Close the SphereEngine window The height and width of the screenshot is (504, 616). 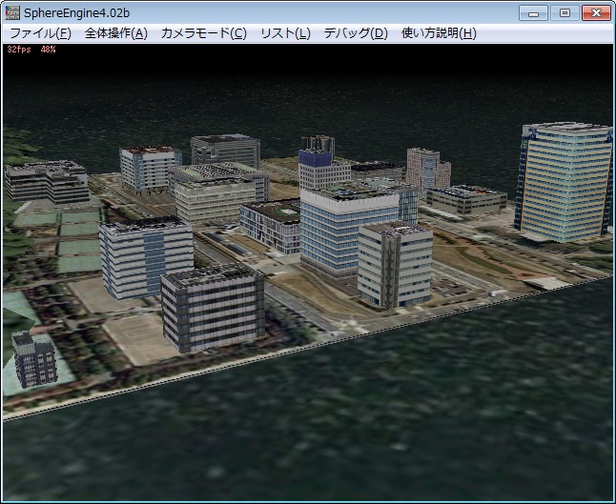click(x=595, y=12)
